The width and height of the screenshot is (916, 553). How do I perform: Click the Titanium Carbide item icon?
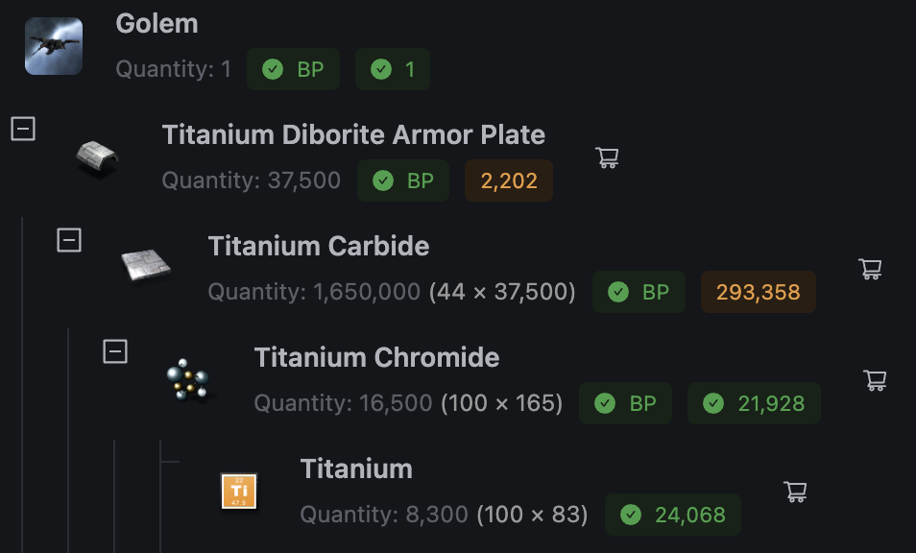coord(145,265)
